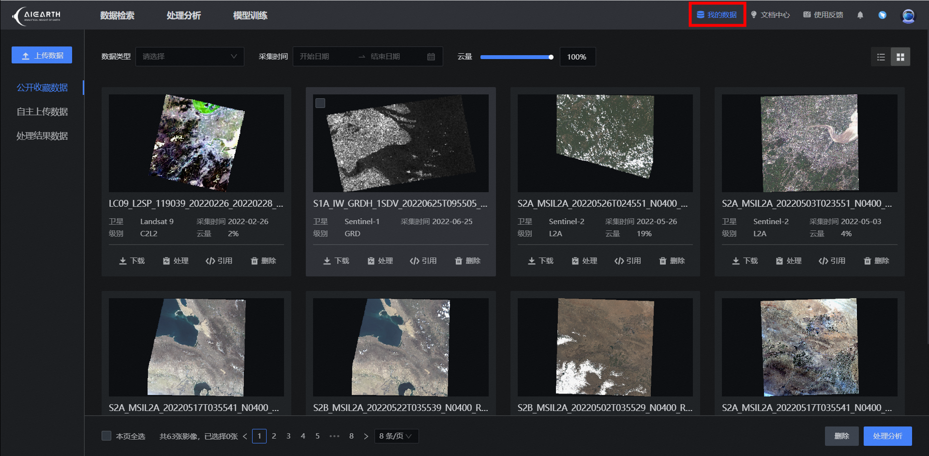
Task: Open page 3 of the results
Action: (x=288, y=436)
